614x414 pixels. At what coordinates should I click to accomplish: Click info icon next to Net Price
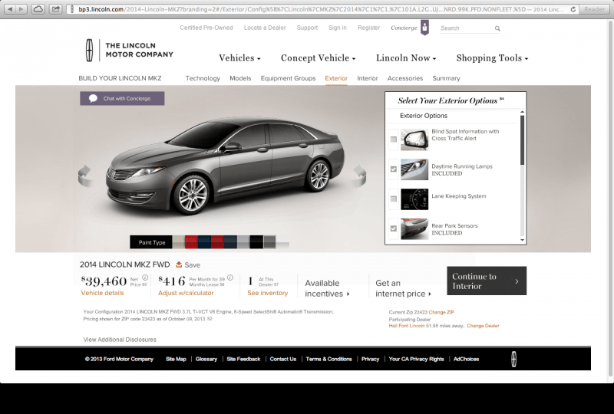pos(144,278)
